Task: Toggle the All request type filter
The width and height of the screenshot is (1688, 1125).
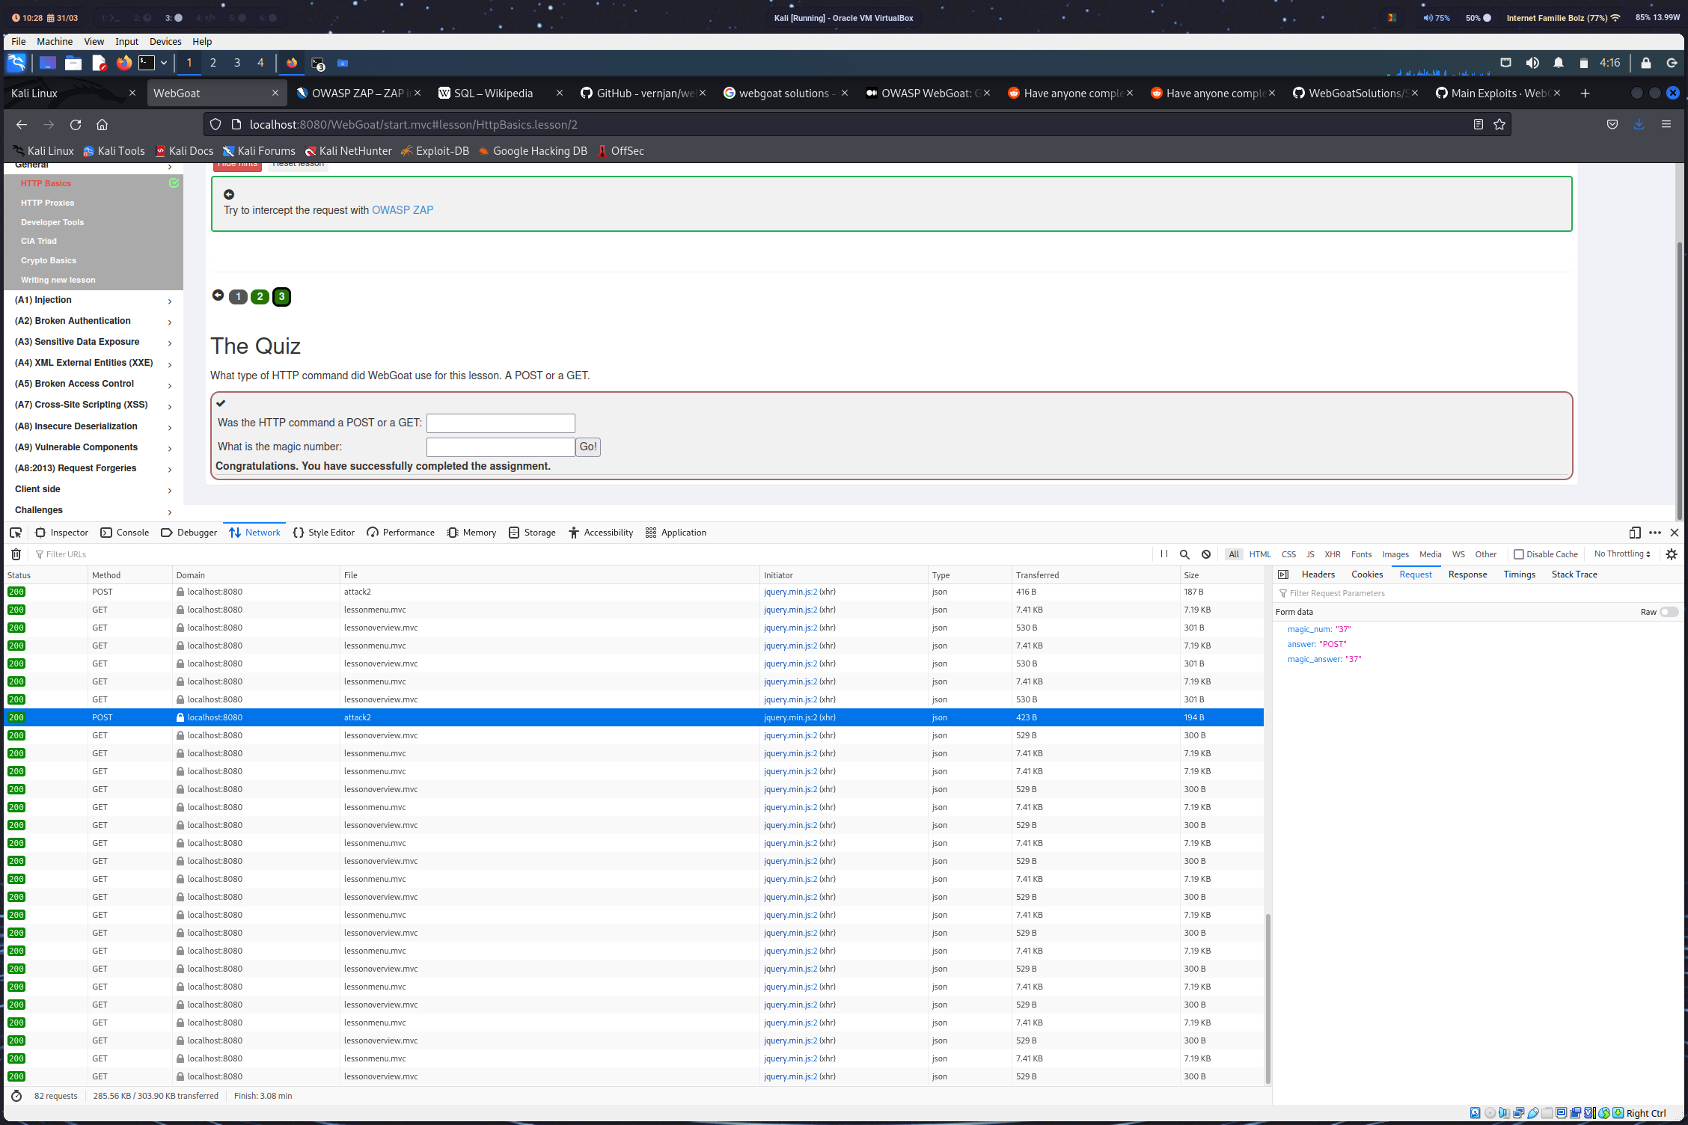Action: (x=1234, y=554)
